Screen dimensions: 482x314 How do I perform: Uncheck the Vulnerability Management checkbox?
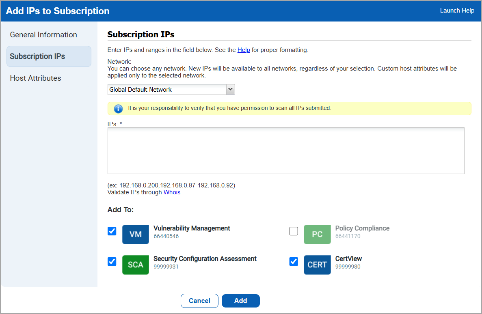point(112,231)
